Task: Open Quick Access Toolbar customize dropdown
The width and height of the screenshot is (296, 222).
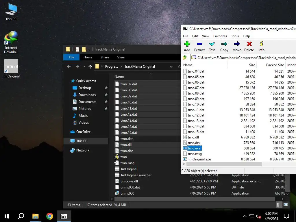Action: tap(89, 50)
